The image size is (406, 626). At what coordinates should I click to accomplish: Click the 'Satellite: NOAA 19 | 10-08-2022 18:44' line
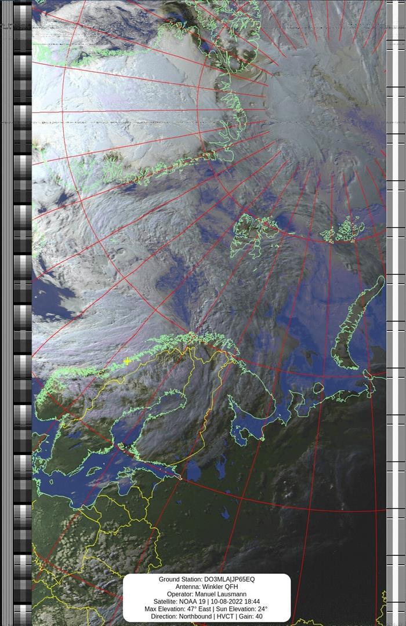206,602
